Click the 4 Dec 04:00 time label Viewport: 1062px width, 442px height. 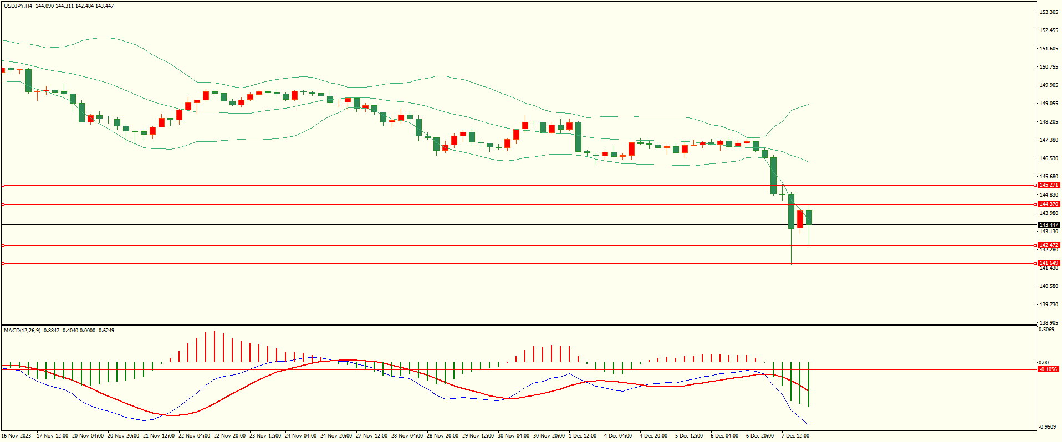point(617,436)
